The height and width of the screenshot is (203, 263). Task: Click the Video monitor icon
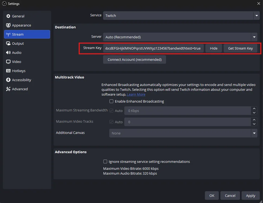point(8,62)
